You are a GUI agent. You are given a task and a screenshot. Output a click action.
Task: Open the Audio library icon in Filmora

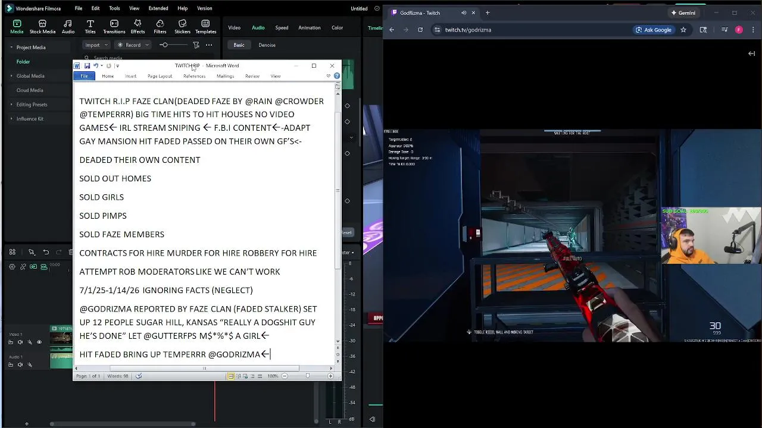68,27
